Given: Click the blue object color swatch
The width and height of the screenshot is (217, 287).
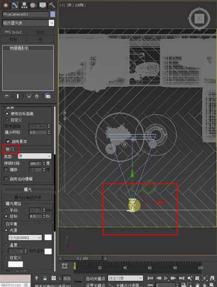Looking at the screenshot, I should click(53, 14).
